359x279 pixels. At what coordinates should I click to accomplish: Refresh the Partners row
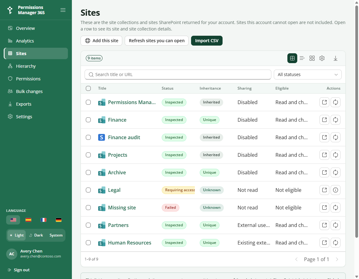[x=336, y=225]
